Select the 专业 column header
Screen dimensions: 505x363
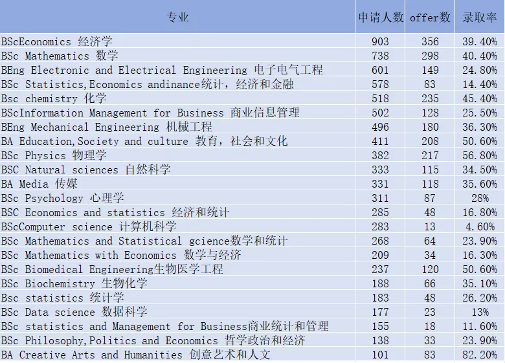(177, 17)
